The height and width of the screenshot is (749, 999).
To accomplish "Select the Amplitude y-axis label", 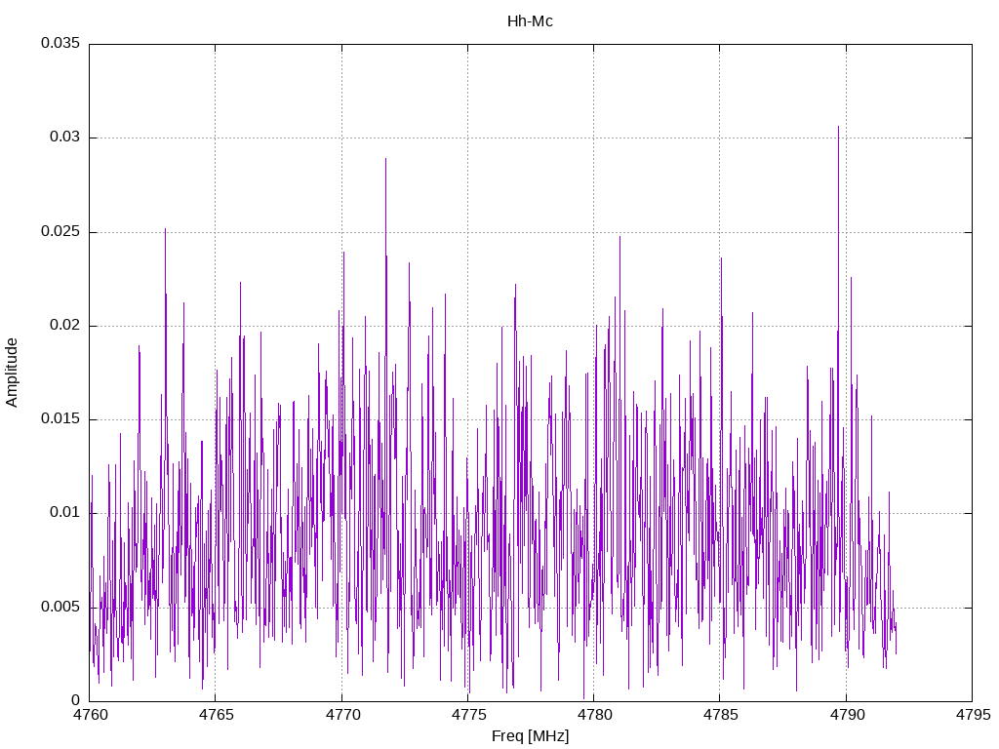I will [x=12, y=373].
